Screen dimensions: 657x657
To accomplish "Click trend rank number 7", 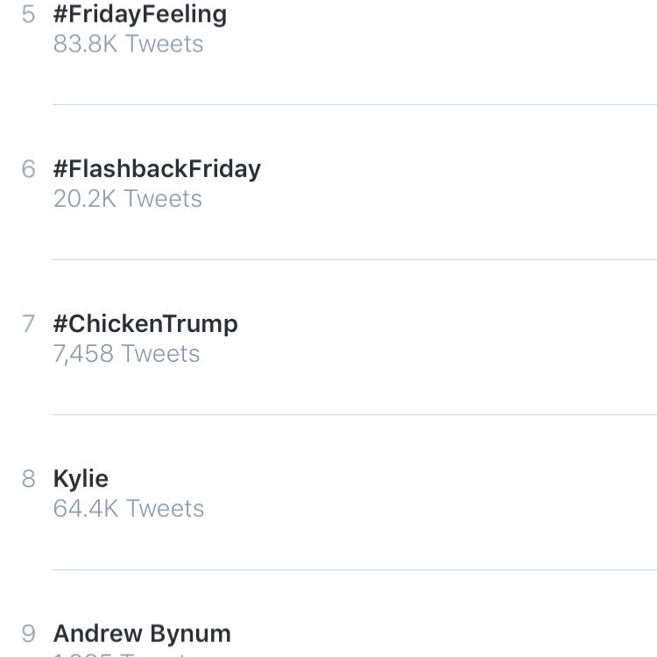I will 28,324.
